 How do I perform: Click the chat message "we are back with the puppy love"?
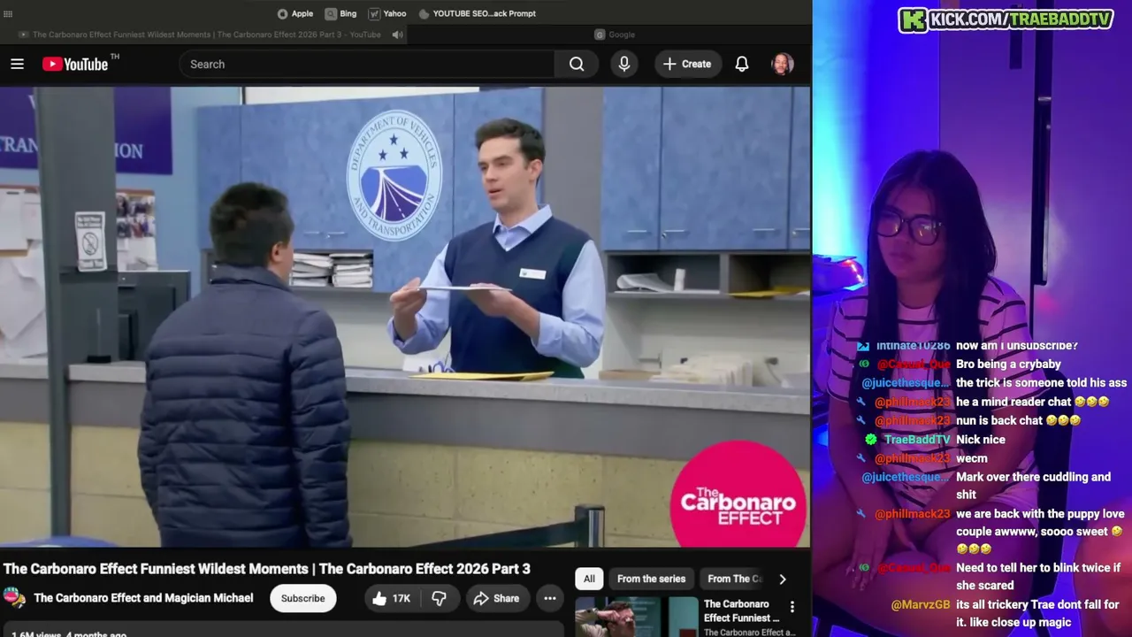tap(1039, 531)
